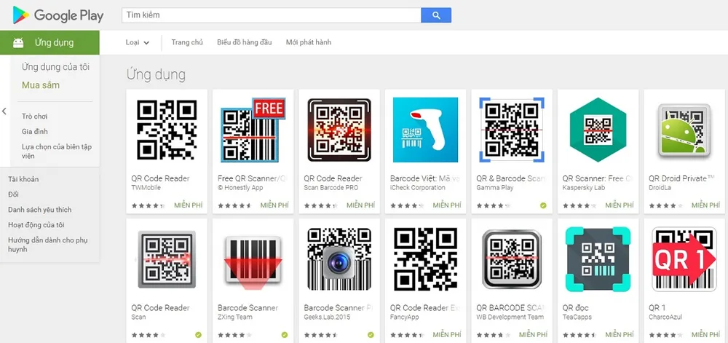Open Danh sách yêu thích
Image resolution: width=728 pixels, height=343 pixels.
tap(39, 210)
